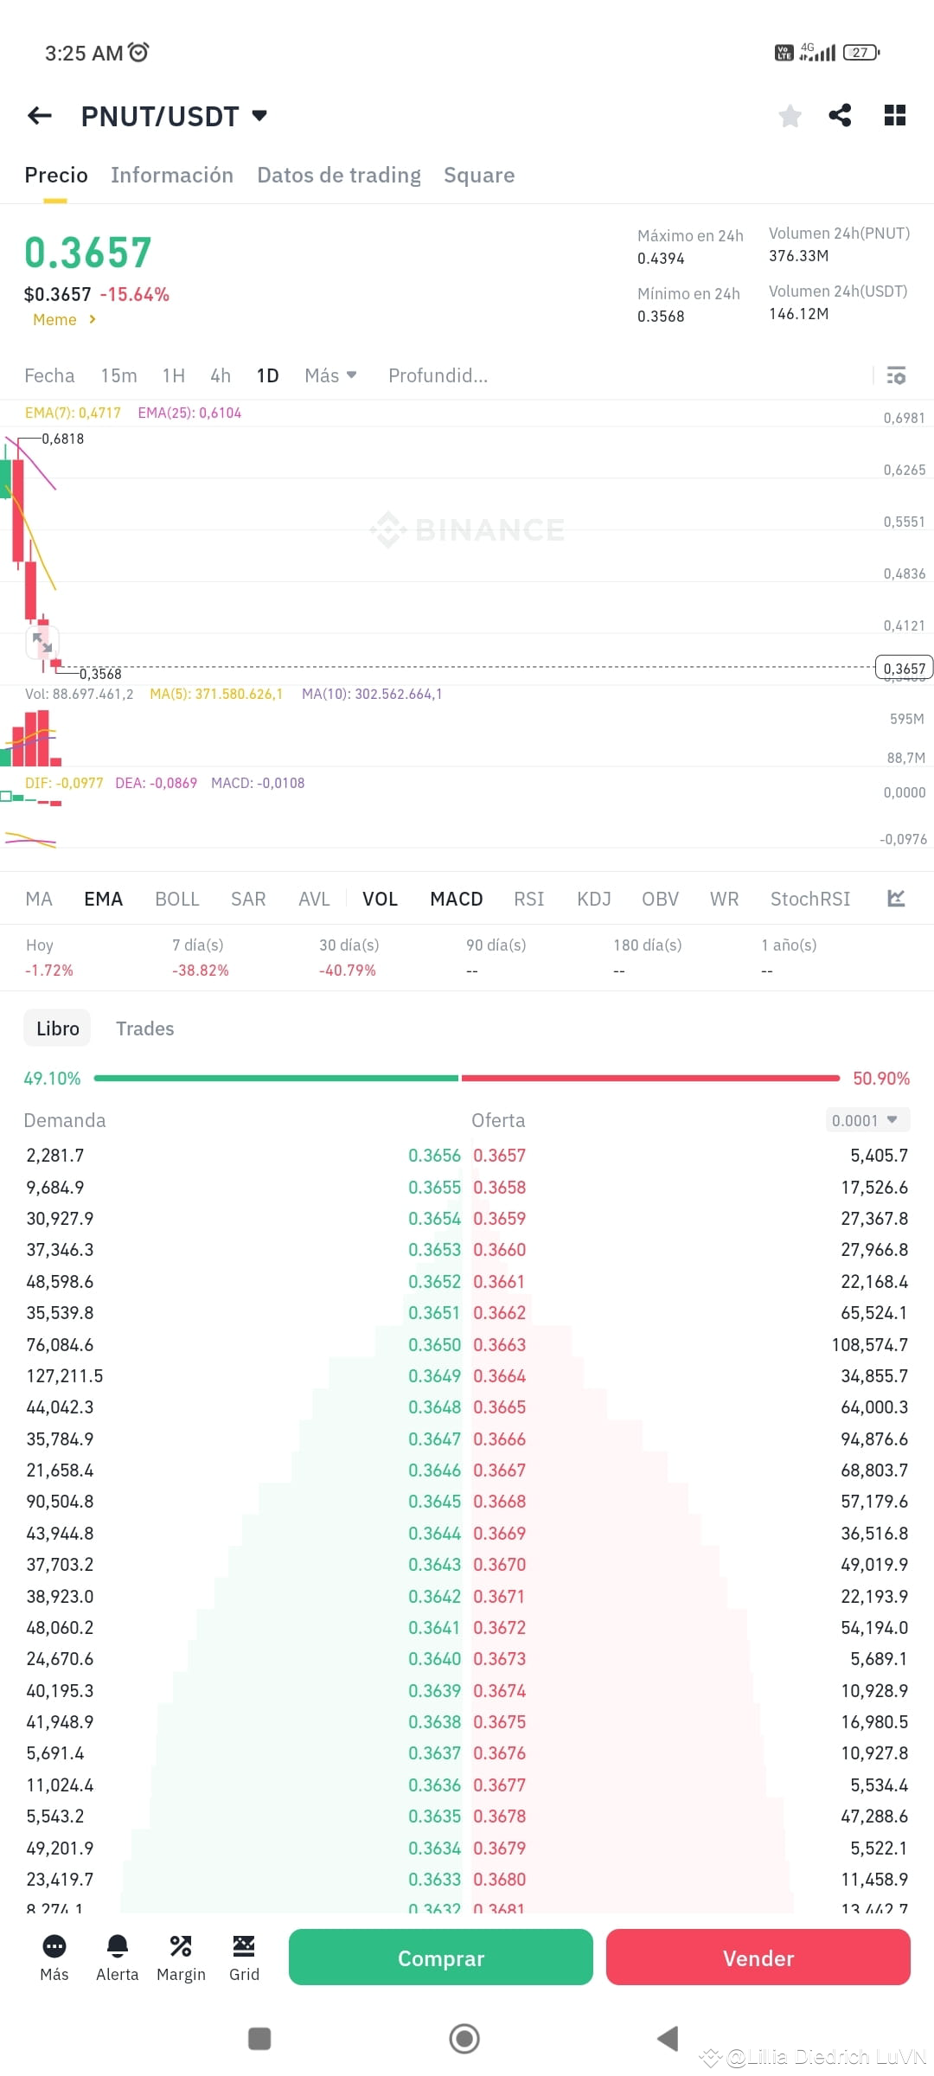
Task: Open Grid trading icon
Action: pyautogui.click(x=244, y=1958)
